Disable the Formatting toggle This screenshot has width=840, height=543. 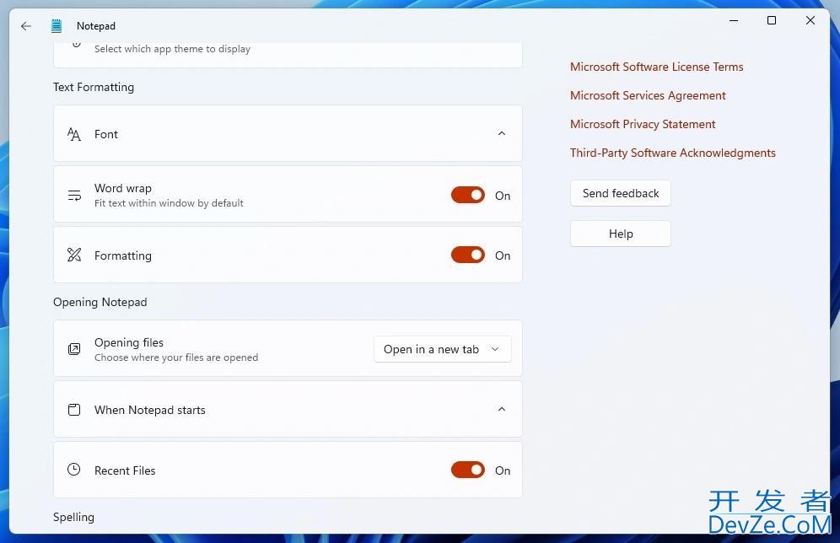point(468,255)
